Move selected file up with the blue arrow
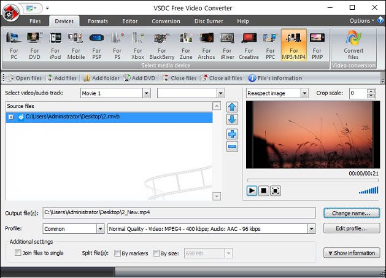The width and height of the screenshot is (386, 278). (232, 107)
